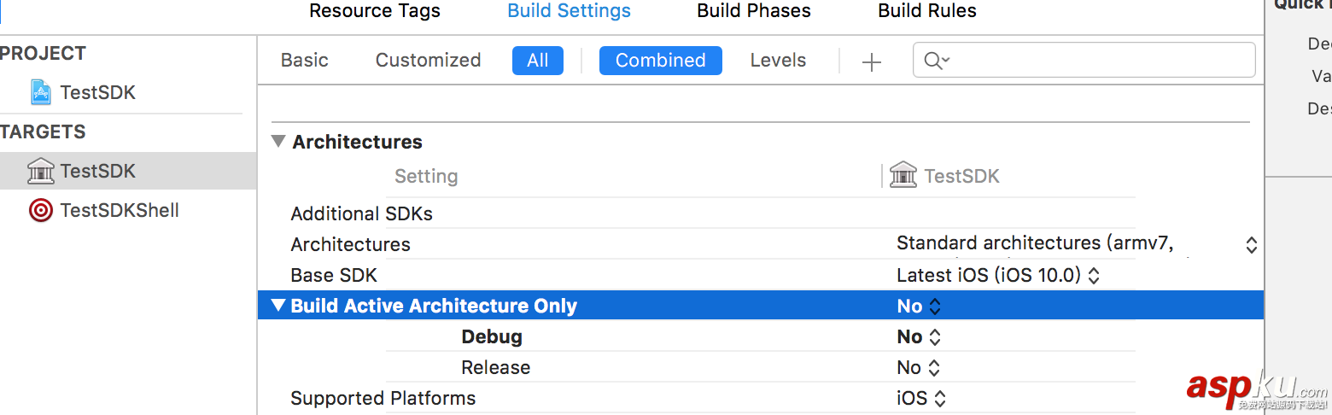
Task: Collapse Build Active Architecture Only disclosure triangle
Action: click(x=278, y=306)
